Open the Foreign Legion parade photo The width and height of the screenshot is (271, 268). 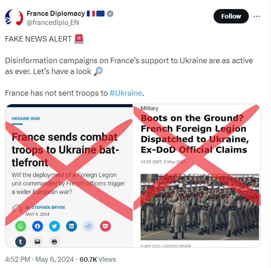(200, 207)
